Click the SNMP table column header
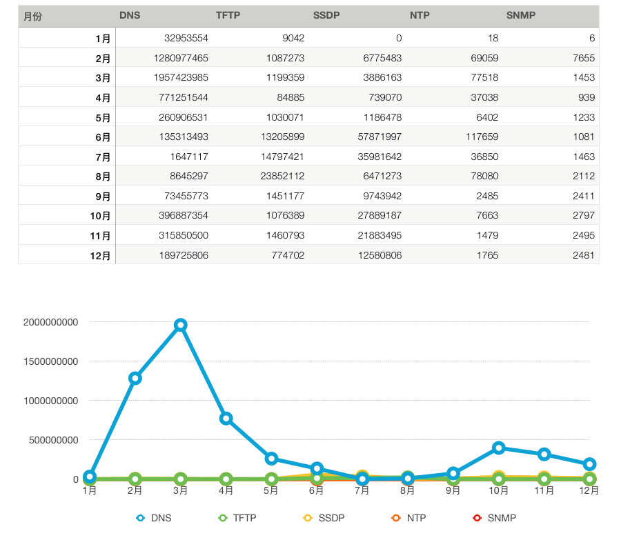This screenshot has width=630, height=540. (520, 16)
